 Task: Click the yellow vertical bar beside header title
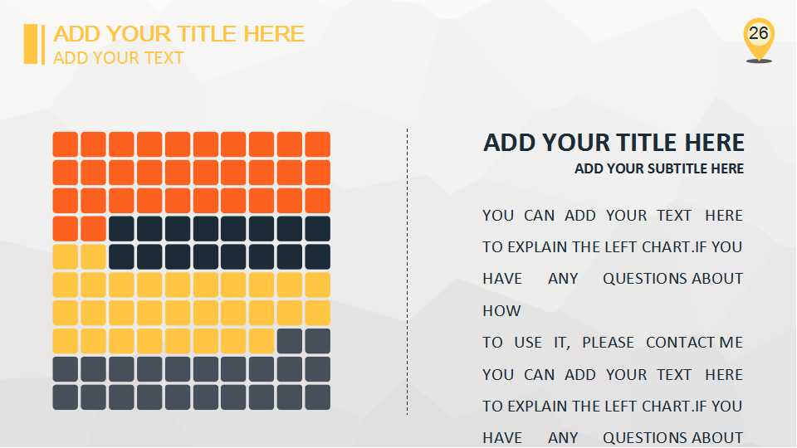click(32, 44)
